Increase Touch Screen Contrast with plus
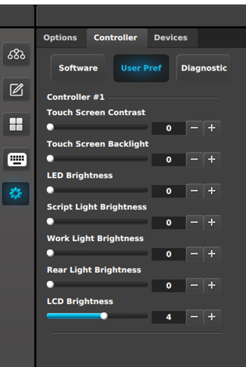The height and width of the screenshot is (367, 246). pyautogui.click(x=212, y=128)
